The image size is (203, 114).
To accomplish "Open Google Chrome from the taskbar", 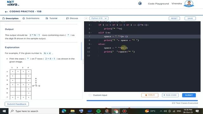I will [116, 111].
